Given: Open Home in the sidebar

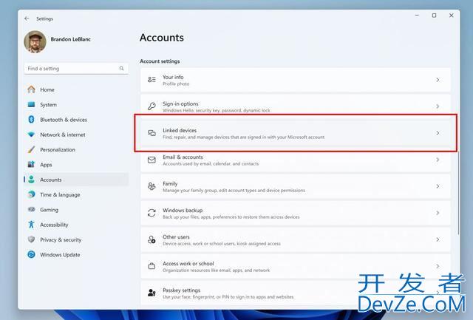Looking at the screenshot, I should (47, 89).
